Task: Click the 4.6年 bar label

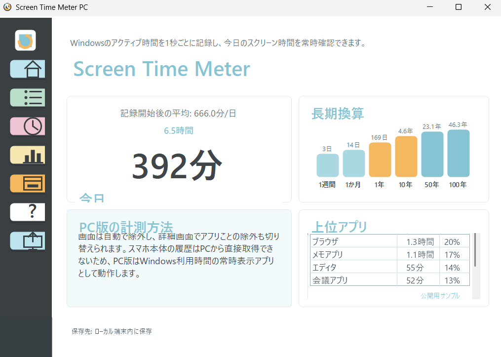Action: click(x=405, y=131)
